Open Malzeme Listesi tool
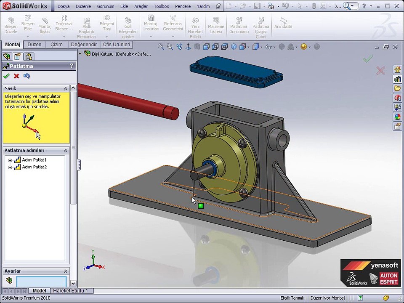 [x=216, y=26]
